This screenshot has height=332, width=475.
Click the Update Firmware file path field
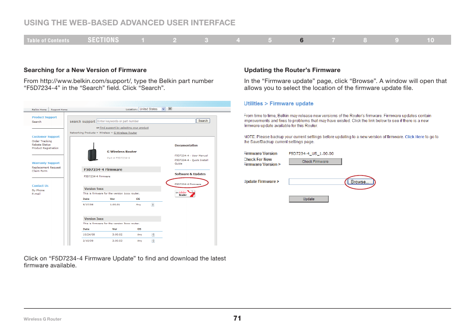pos(317,181)
